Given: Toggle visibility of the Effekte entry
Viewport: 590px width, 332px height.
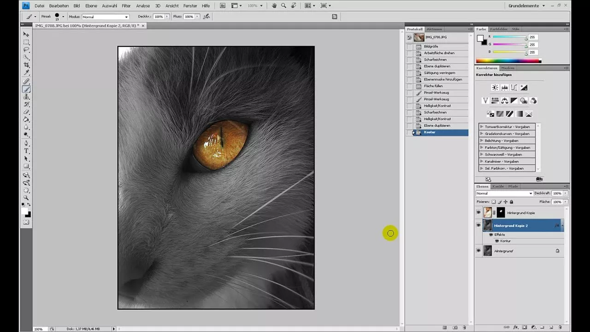Looking at the screenshot, I should (491, 235).
